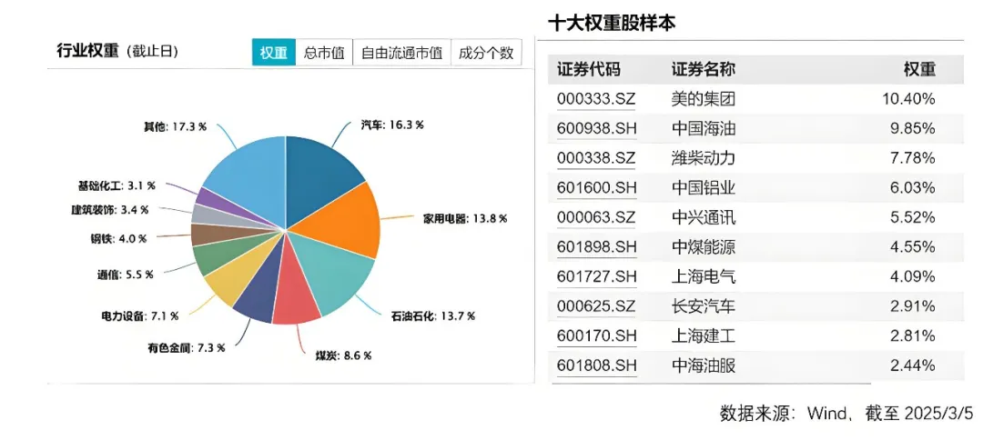Open the 成分个数 tab
The image size is (983, 440).
point(486,53)
